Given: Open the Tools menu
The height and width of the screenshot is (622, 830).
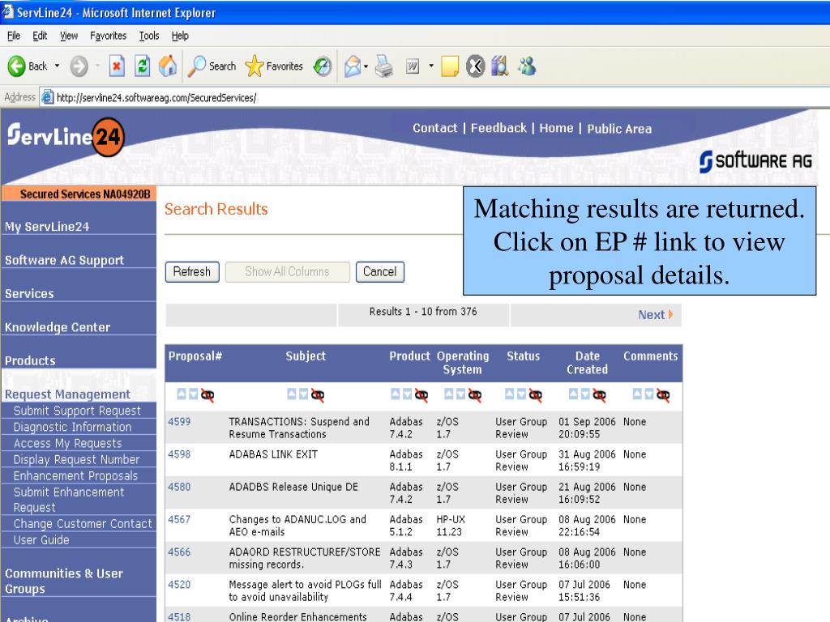Looking at the screenshot, I should 149,36.
